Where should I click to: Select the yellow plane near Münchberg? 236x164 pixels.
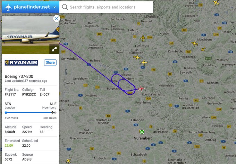coord(195,44)
